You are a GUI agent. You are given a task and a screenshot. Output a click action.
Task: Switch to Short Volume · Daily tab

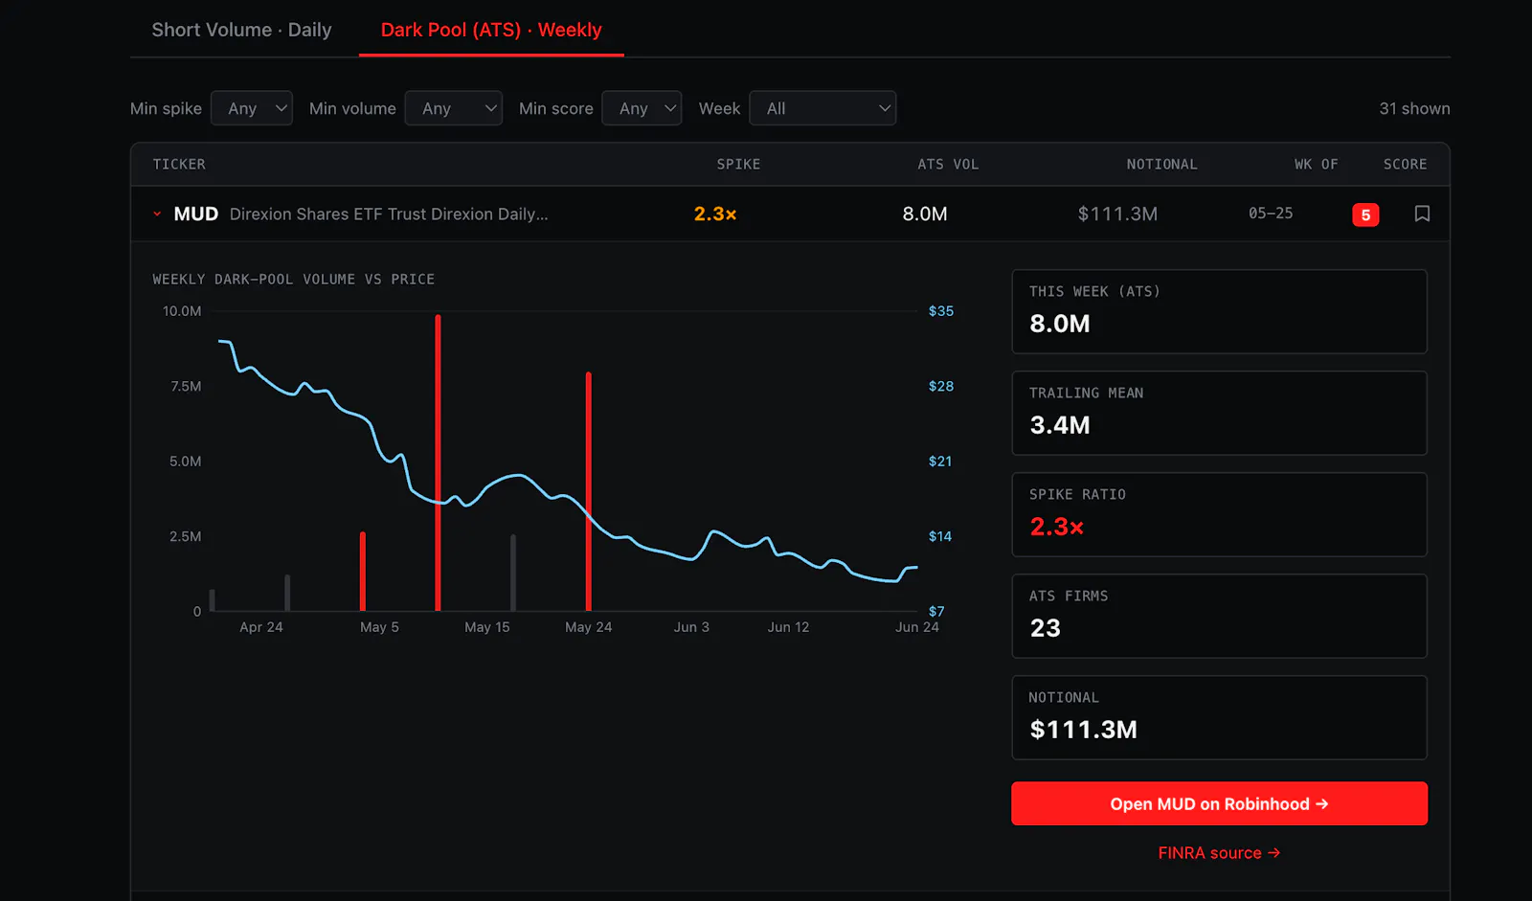tap(241, 30)
